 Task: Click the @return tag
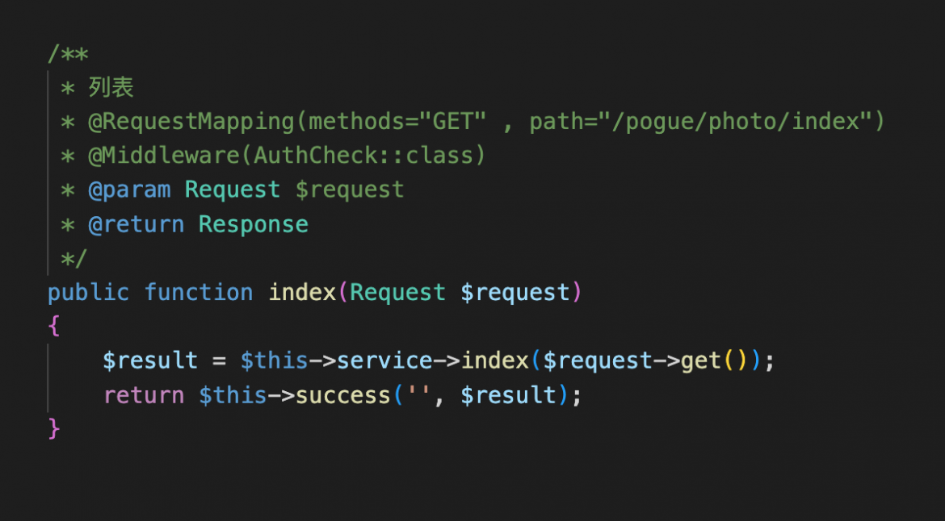coord(136,224)
